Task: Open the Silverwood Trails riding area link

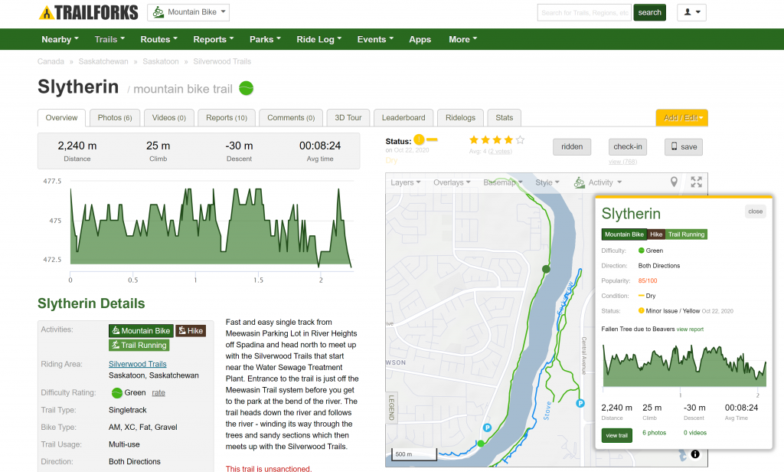Action: pyautogui.click(x=138, y=364)
